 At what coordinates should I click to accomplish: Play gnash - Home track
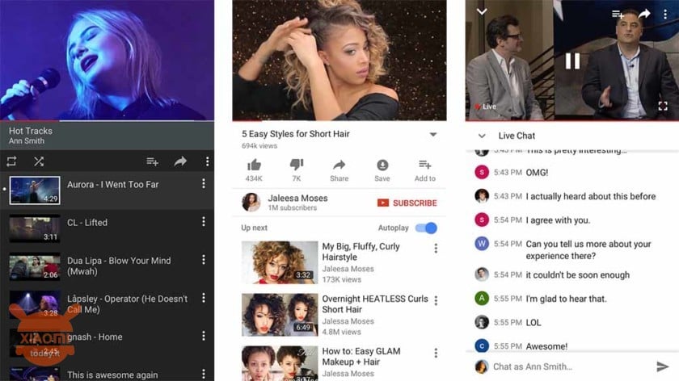click(107, 342)
